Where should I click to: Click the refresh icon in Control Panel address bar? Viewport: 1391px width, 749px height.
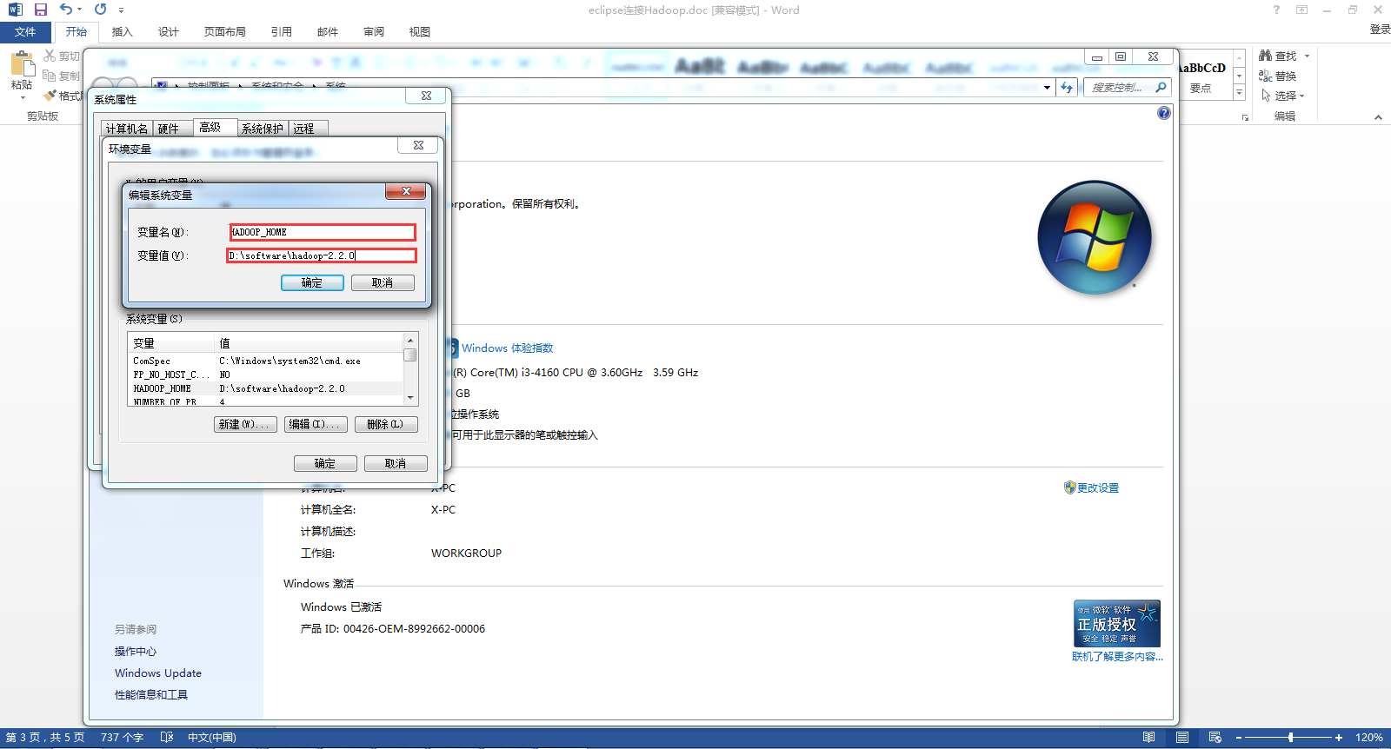[x=1068, y=87]
